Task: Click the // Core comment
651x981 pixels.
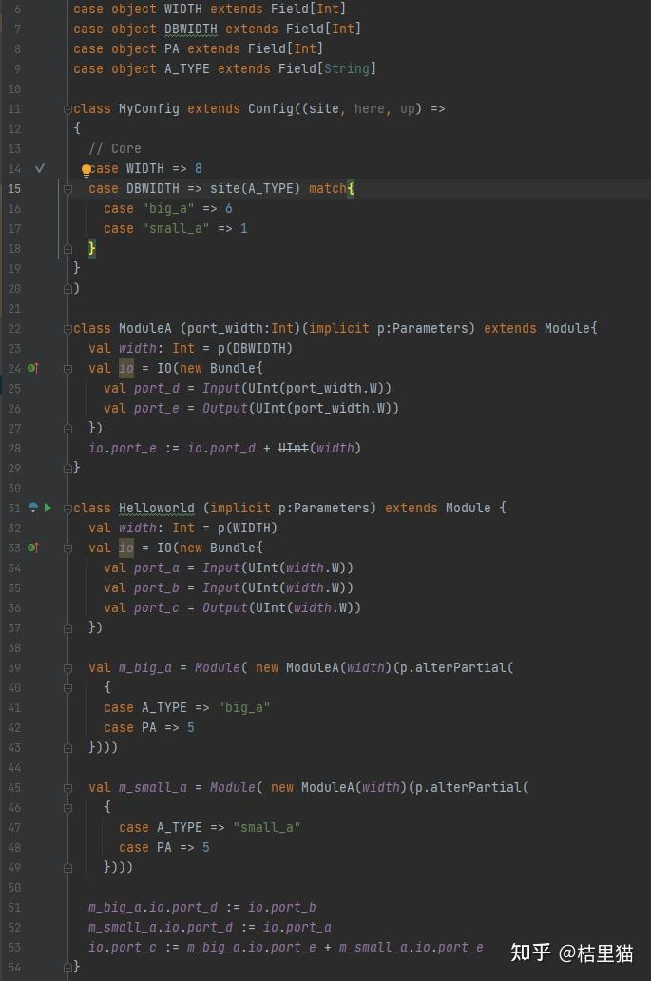Action: tap(114, 148)
